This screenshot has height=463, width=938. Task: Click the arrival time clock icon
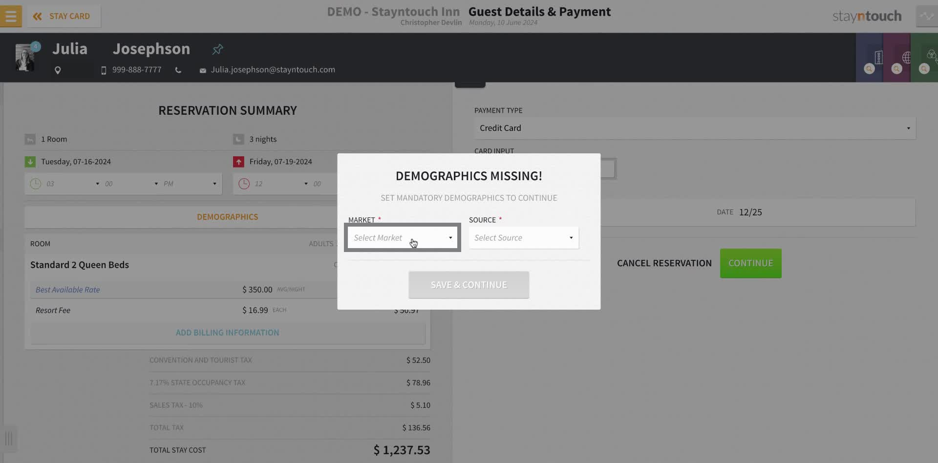pyautogui.click(x=36, y=184)
